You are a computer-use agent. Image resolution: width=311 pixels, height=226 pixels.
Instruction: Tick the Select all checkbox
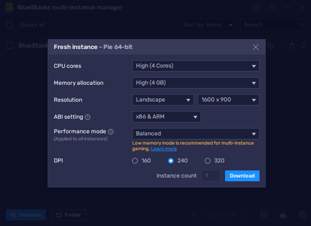click(x=9, y=25)
